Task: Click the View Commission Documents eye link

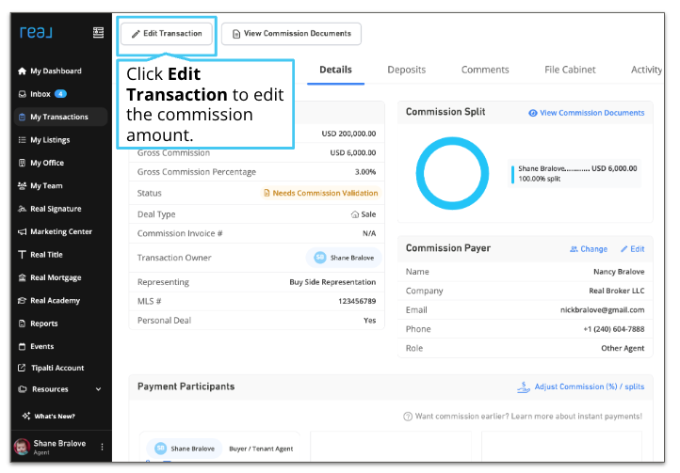Action: (x=586, y=113)
